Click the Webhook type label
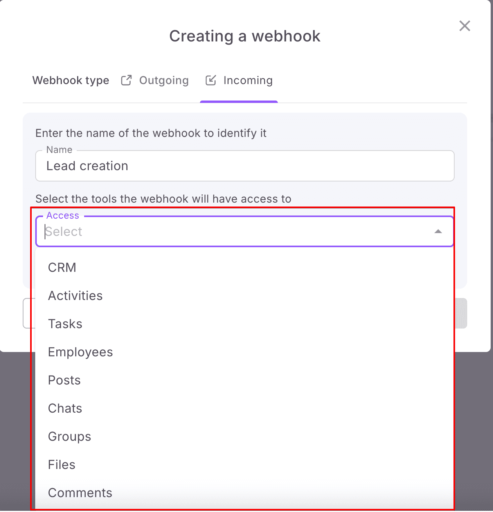 [x=71, y=80]
